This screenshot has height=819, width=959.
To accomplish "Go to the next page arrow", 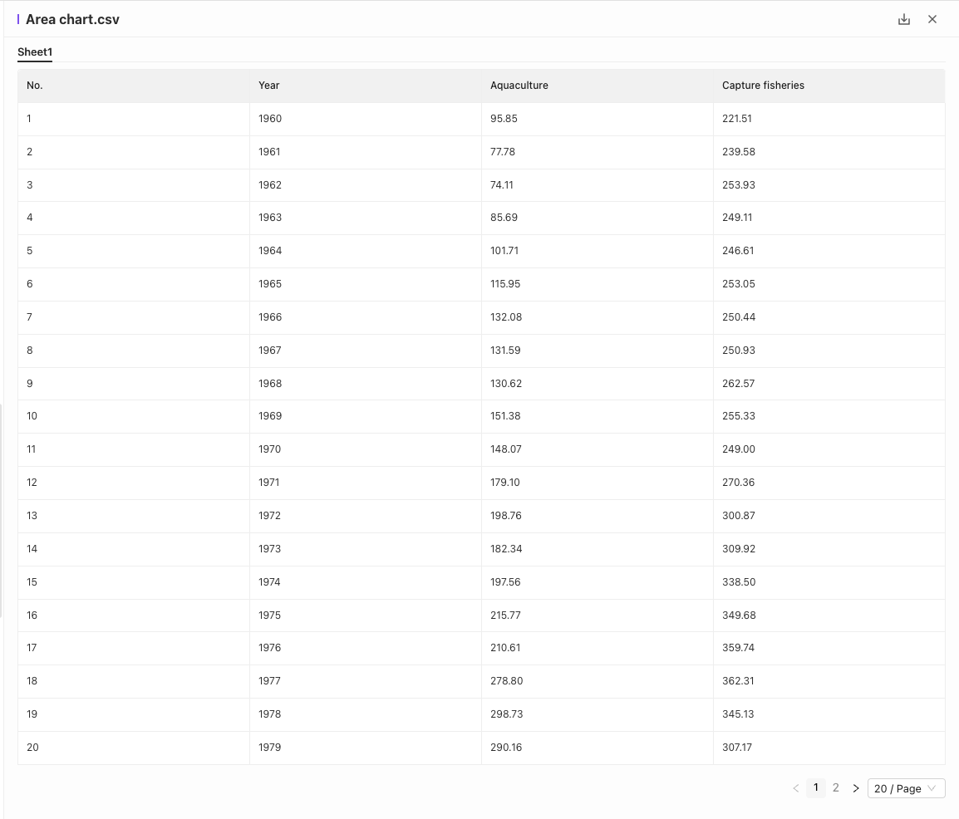I will 856,788.
